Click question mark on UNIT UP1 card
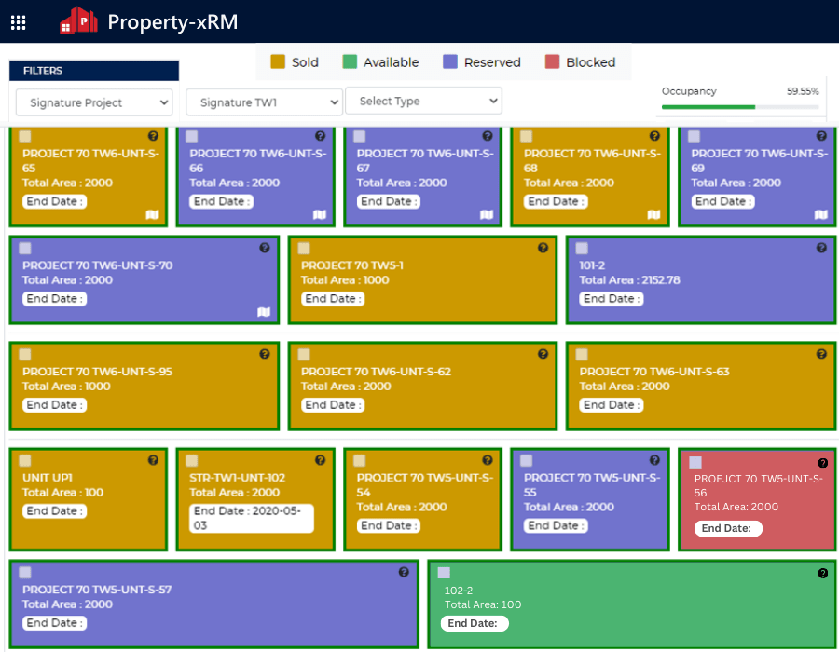Image resolution: width=839 pixels, height=652 pixels. 153,459
